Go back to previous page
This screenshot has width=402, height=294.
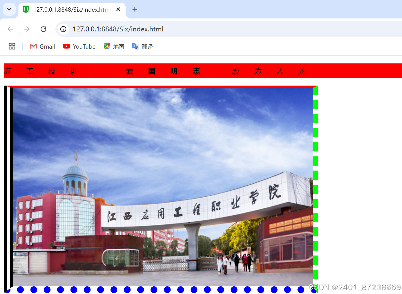[x=10, y=29]
